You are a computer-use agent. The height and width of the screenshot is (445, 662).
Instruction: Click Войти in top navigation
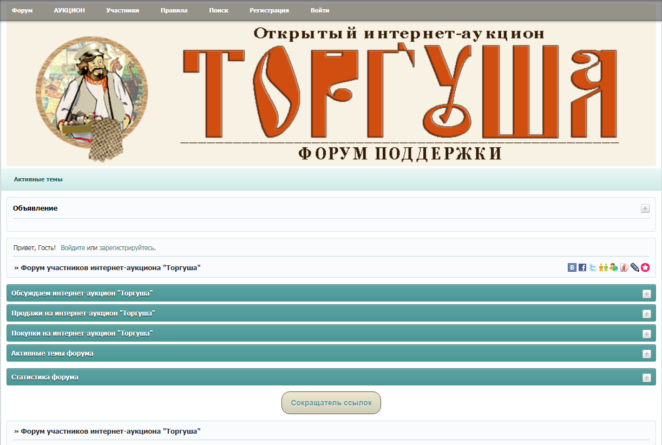[x=320, y=10]
